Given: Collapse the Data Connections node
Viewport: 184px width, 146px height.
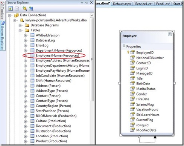Looking at the screenshot, I should tap(9, 15).
